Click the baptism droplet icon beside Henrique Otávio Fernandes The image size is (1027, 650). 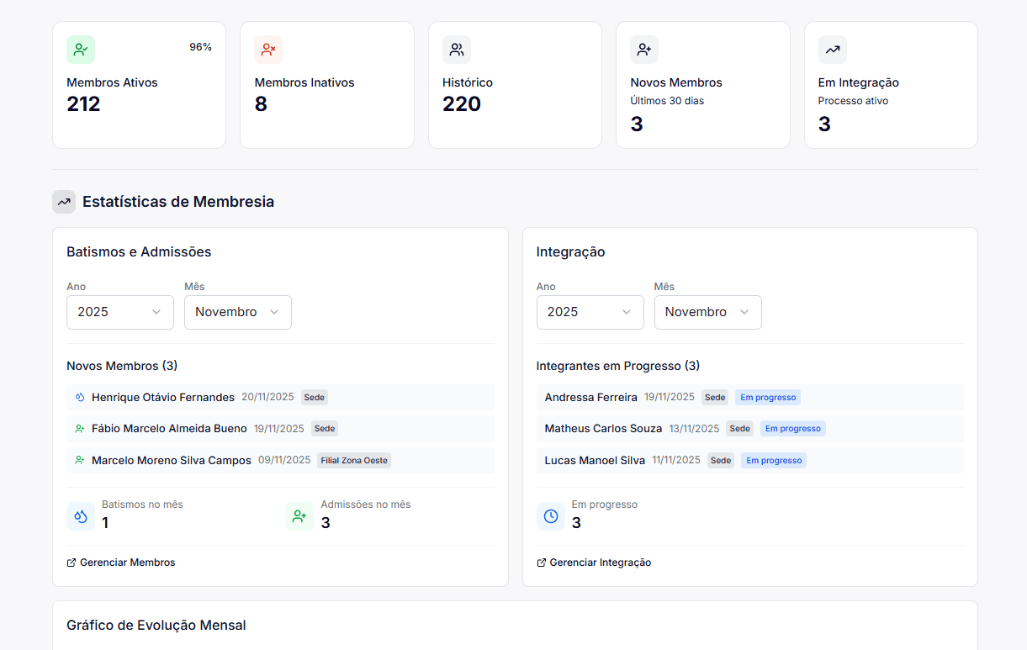click(79, 397)
